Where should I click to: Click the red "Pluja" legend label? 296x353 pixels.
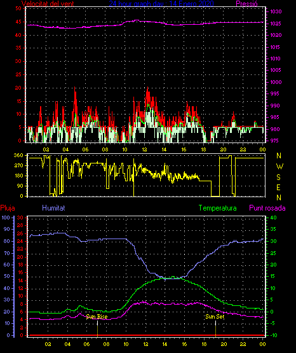[x=8, y=208]
